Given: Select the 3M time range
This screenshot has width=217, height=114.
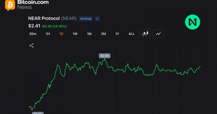Looking at the screenshot, I should click(103, 34).
